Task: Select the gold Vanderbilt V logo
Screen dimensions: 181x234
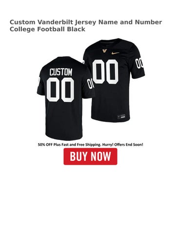Action: (104, 51)
